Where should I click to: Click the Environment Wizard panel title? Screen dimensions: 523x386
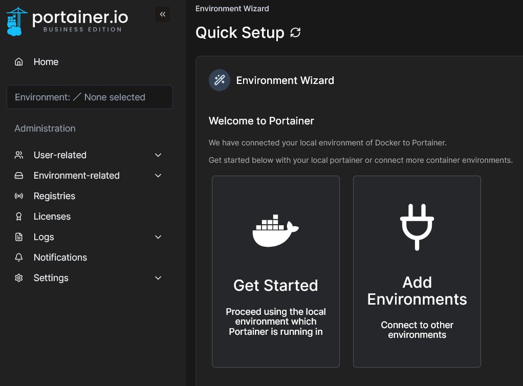pos(285,80)
